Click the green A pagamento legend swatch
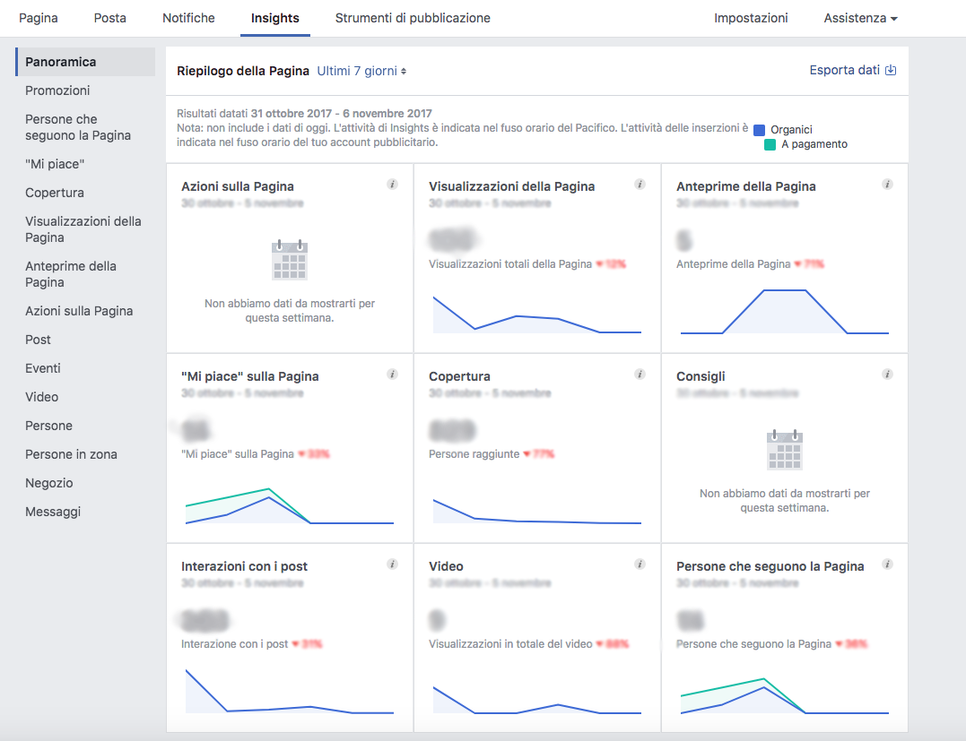This screenshot has height=741, width=966. pos(770,144)
